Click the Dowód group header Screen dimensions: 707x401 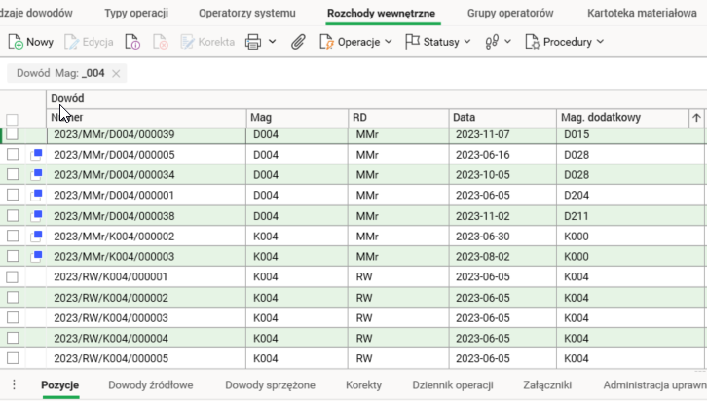coord(67,98)
